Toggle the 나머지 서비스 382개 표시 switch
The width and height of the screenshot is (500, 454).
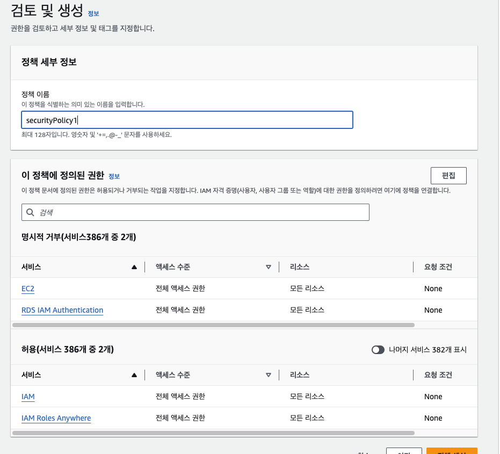click(x=378, y=350)
